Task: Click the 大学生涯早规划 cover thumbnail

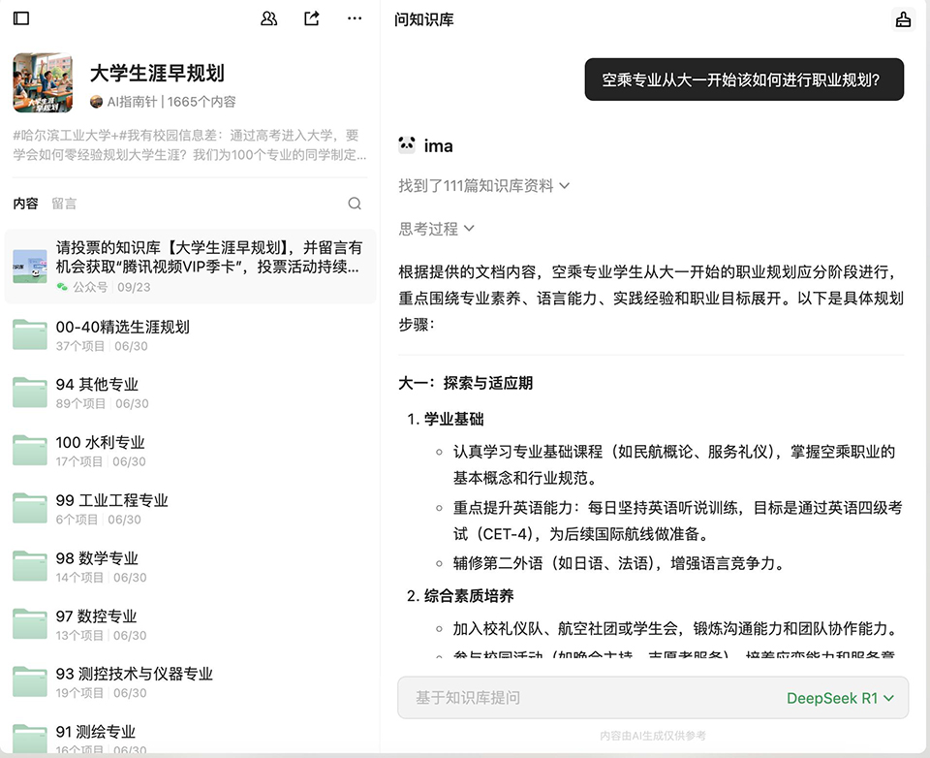Action: coord(43,83)
